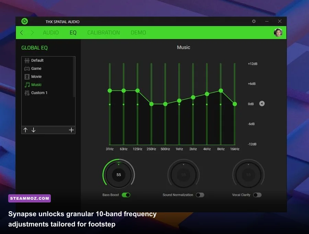
Task: Click the Custom 1 preset sliders icon
Action: point(27,93)
